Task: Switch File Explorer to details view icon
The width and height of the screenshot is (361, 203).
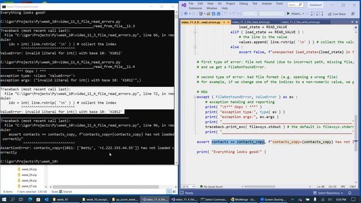Action: coord(169,192)
